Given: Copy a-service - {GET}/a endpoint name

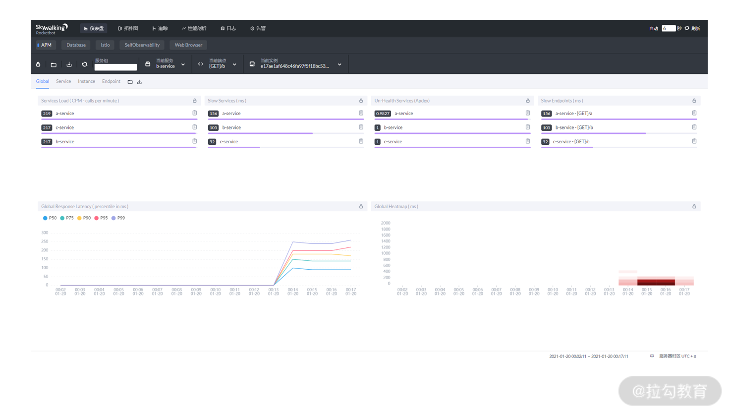Looking at the screenshot, I should tap(694, 113).
